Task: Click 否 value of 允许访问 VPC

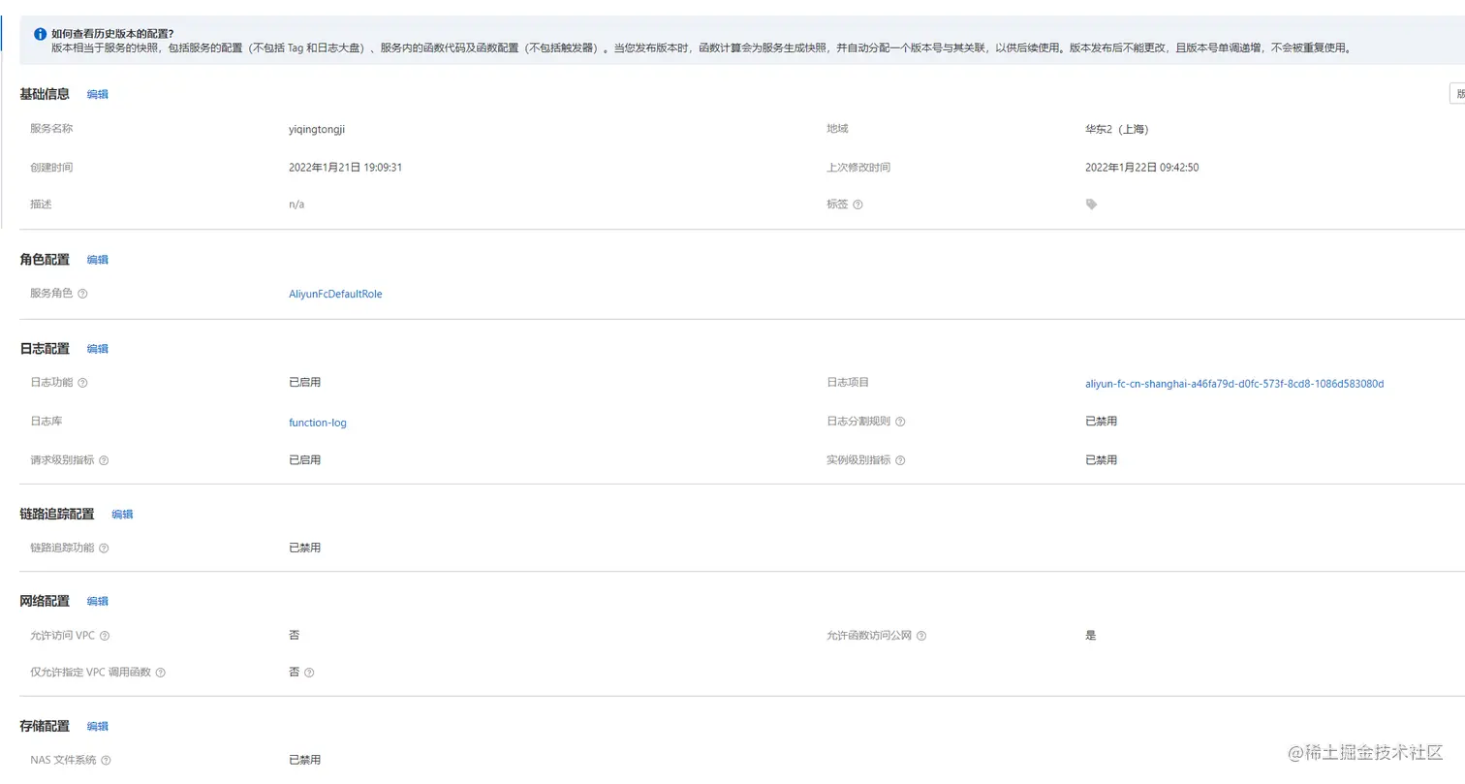Action: pyautogui.click(x=294, y=636)
